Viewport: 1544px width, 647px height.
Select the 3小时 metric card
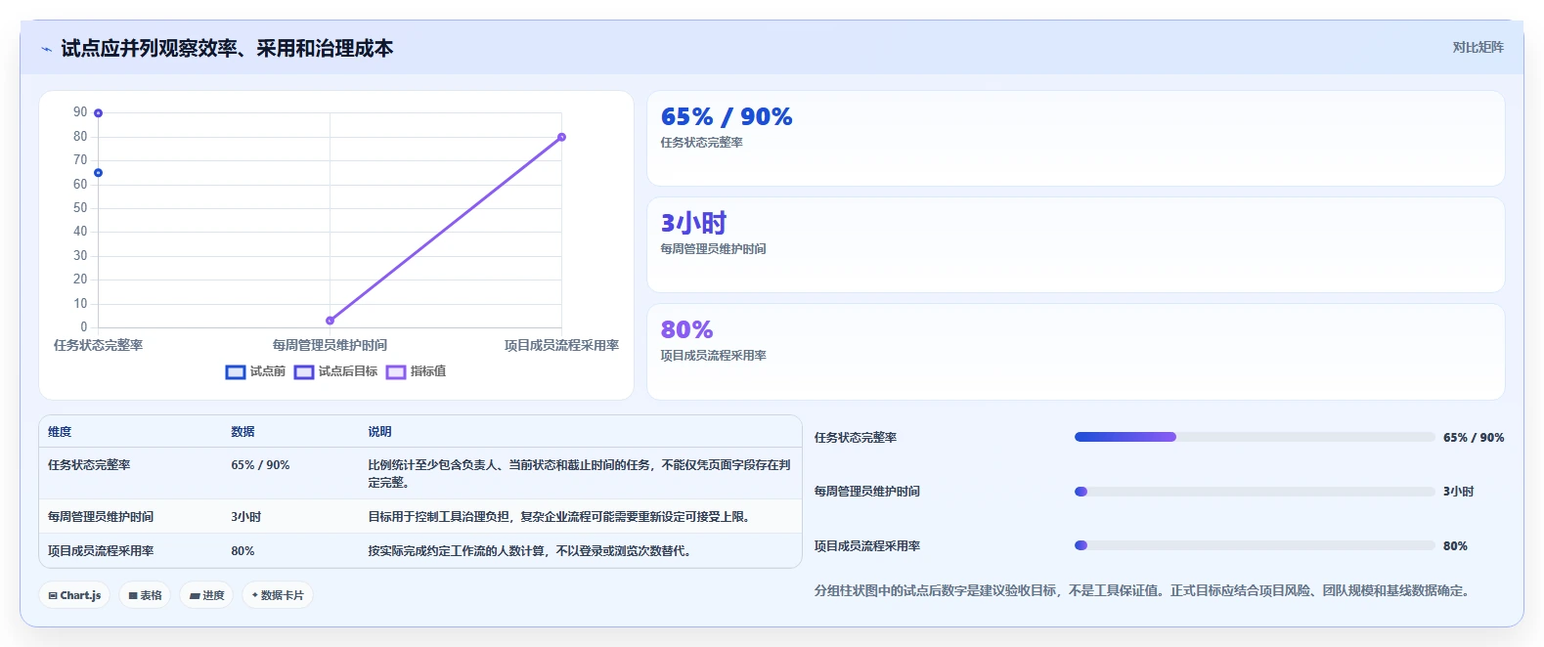1076,245
